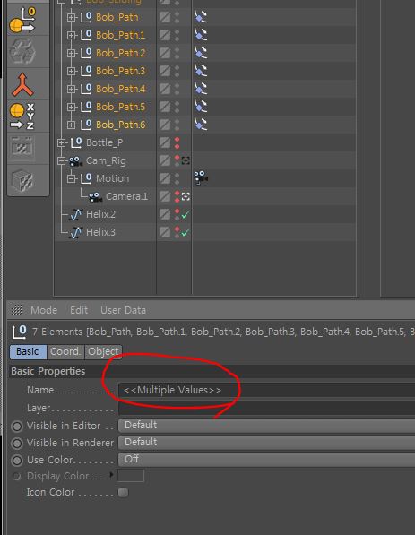This screenshot has height=535, width=415.
Task: Click the orange three-pronged joint tool icon
Action: 22,84
